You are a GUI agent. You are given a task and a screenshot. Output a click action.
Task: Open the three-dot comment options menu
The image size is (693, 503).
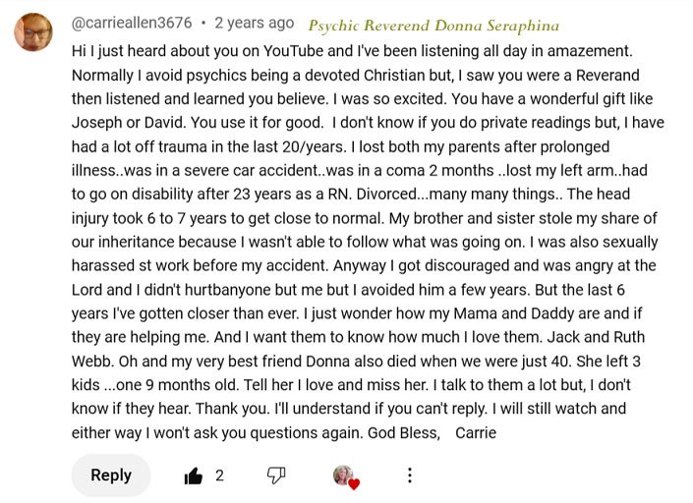tap(410, 475)
